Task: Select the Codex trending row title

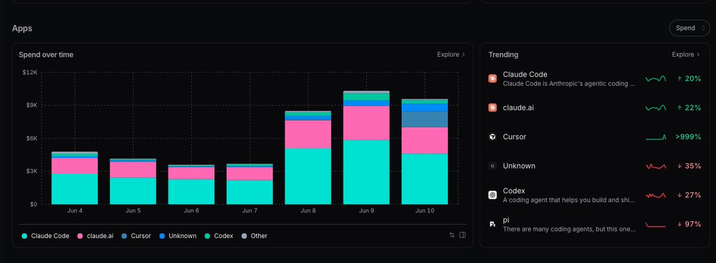Action: 514,191
